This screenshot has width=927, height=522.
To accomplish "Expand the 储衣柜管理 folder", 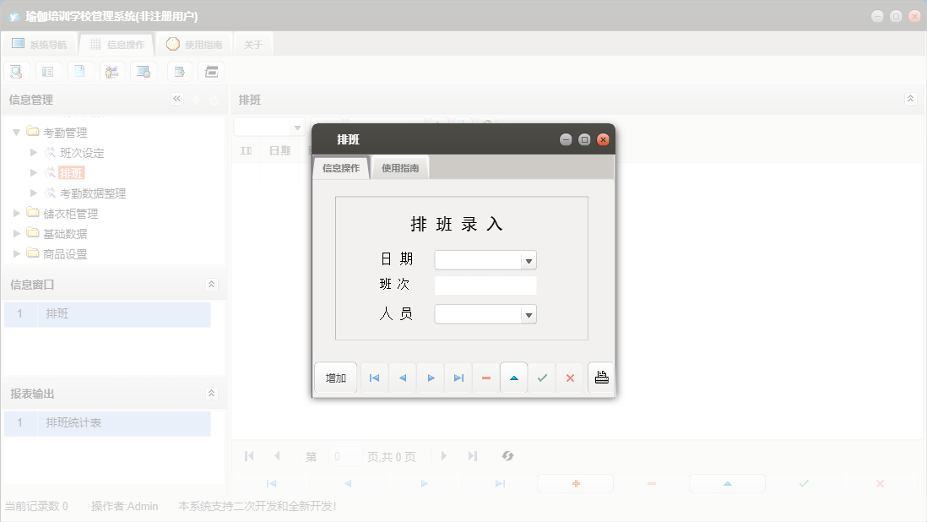I will (x=15, y=213).
